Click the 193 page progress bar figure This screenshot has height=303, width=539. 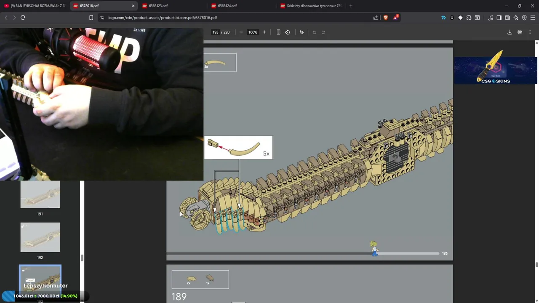[374, 249]
